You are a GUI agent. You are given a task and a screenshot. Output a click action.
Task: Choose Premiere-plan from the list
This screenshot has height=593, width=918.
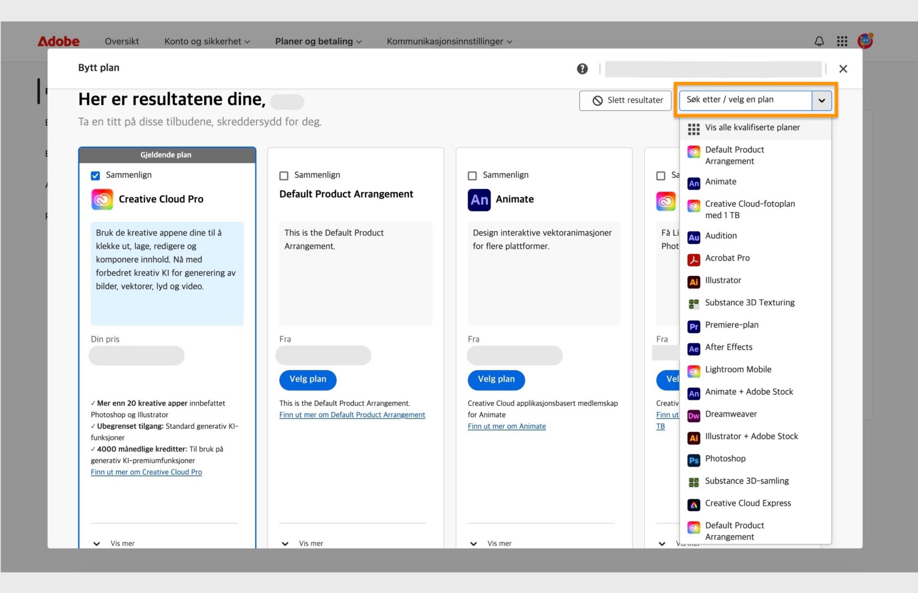click(731, 325)
